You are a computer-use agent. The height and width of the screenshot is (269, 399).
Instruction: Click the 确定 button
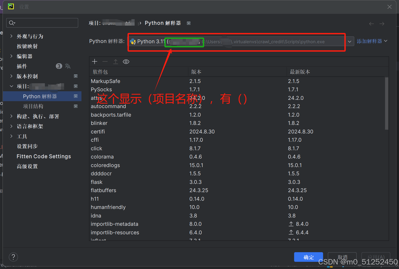[308, 257]
